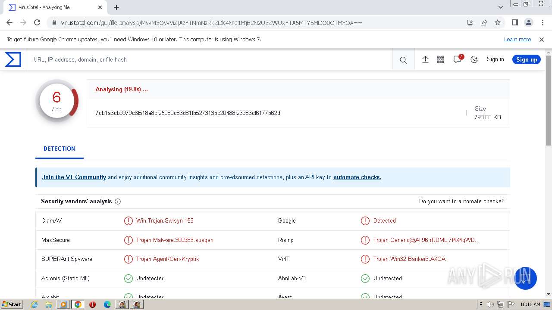Select Win.Trojan.Swisyn-153 result text
This screenshot has width=552, height=310.
165,220
